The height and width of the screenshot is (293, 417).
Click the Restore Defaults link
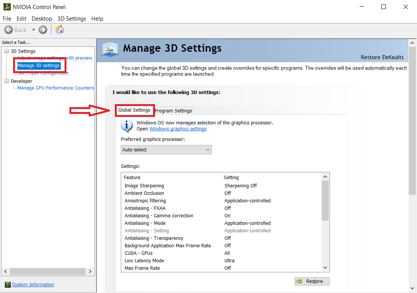click(x=382, y=57)
